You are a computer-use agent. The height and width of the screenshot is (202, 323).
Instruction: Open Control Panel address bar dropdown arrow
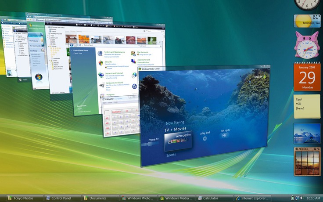point(138,46)
